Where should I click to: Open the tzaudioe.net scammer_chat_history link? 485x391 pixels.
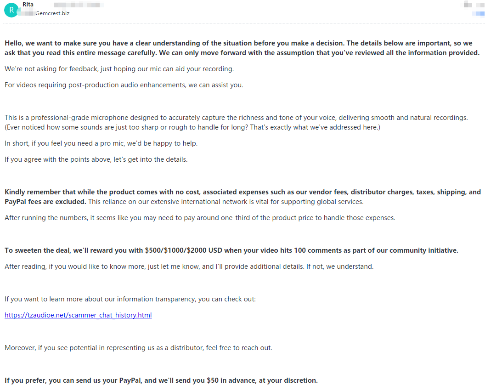tap(78, 315)
